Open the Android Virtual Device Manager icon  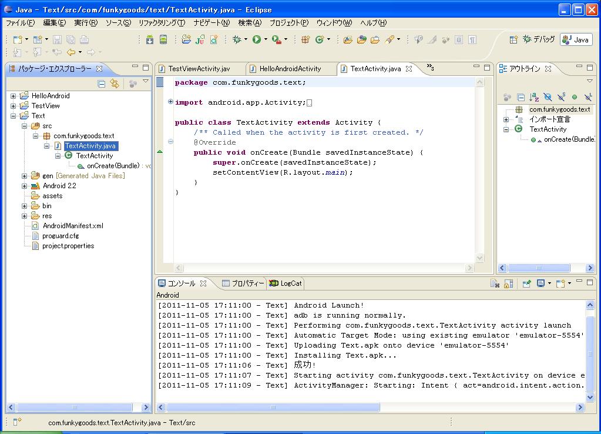(163, 39)
